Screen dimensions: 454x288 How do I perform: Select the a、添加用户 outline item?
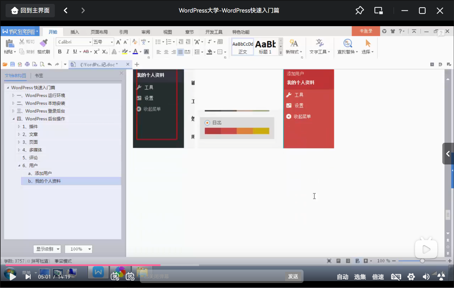coord(40,173)
